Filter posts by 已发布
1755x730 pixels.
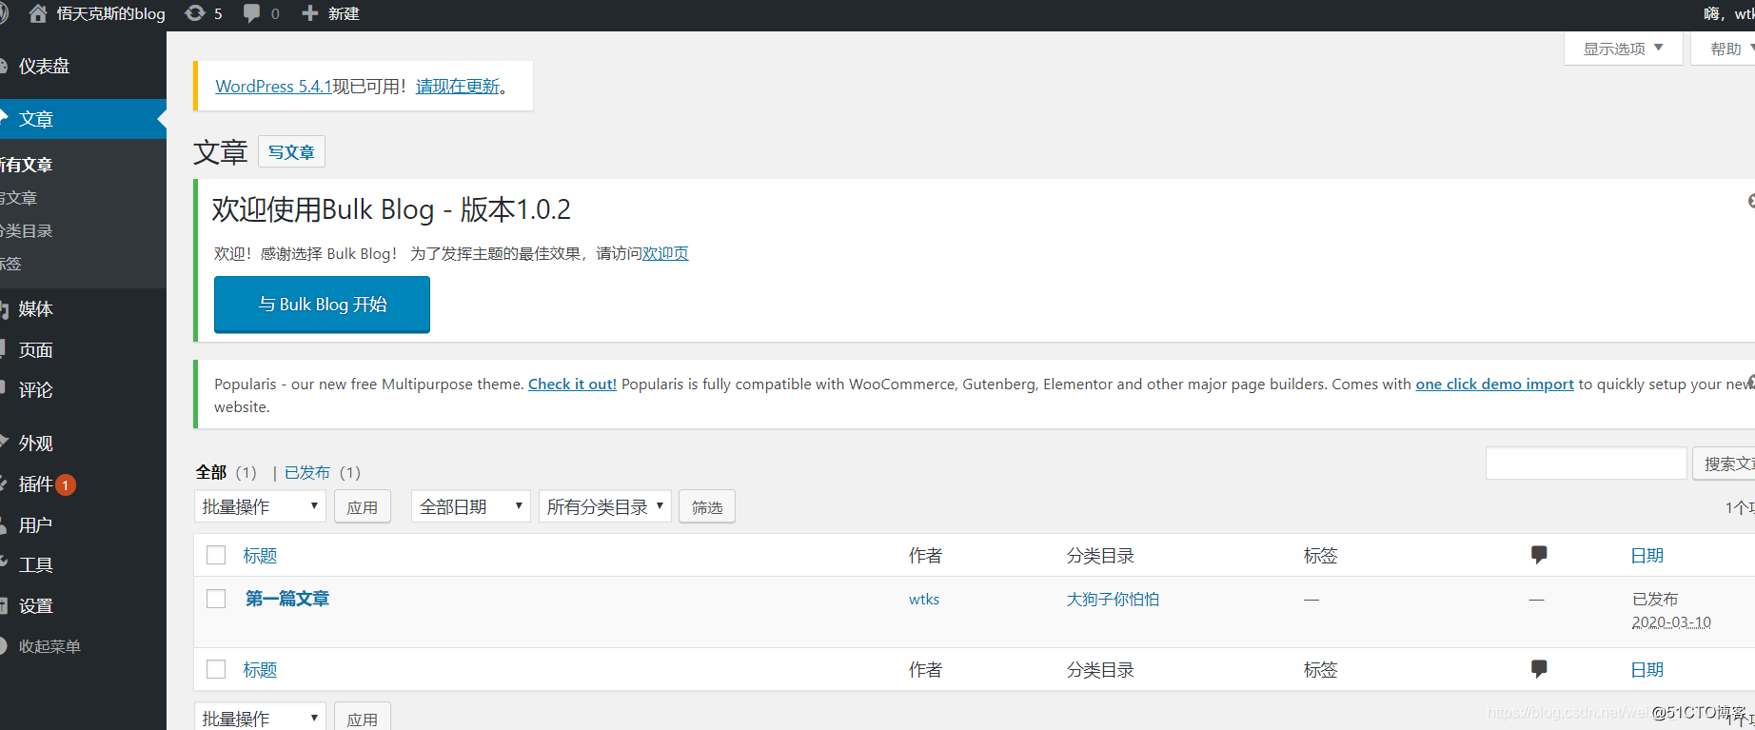point(307,472)
